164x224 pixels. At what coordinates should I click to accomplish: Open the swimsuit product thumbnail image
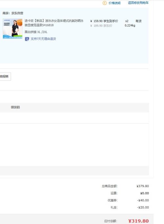click(x=12, y=28)
